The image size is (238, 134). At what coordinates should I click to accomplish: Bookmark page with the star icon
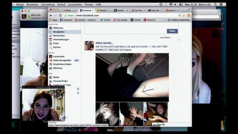coord(184,15)
